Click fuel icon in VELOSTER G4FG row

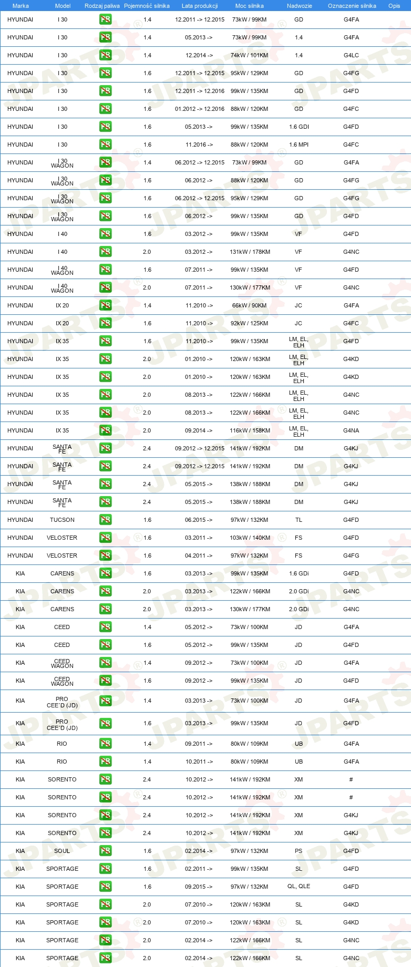tap(105, 555)
